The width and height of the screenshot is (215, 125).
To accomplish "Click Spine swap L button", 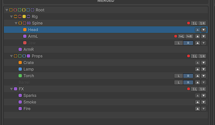I will (194, 23).
